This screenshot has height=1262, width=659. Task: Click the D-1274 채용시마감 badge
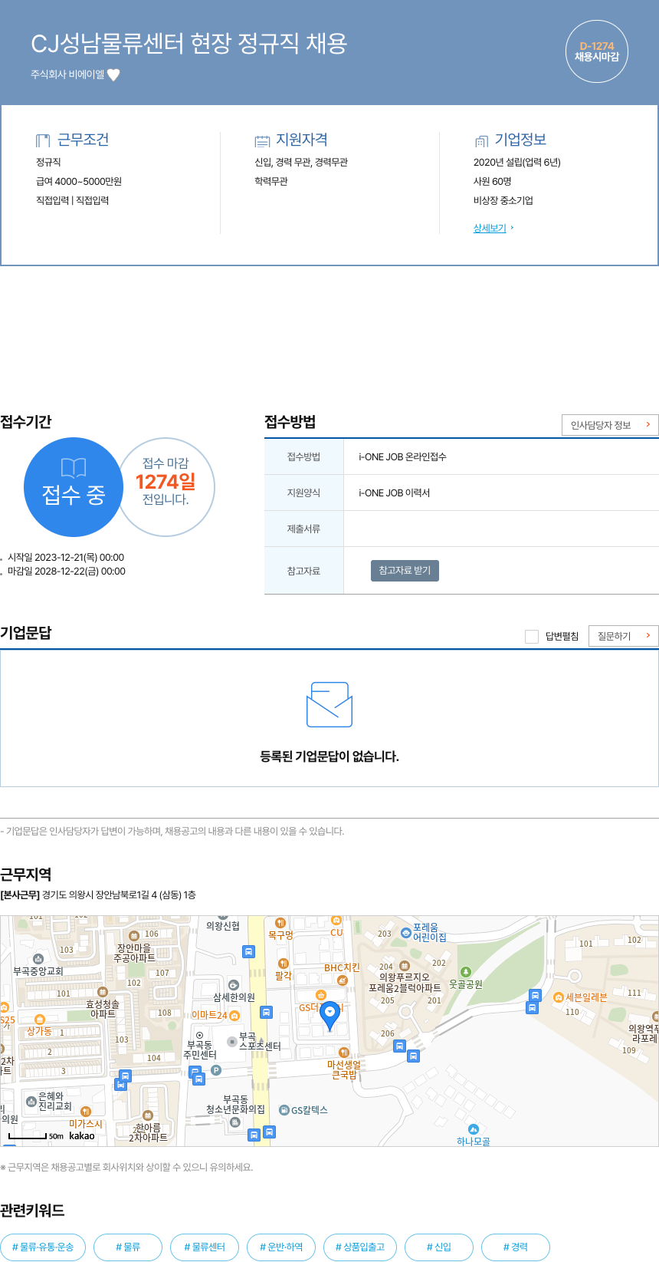click(597, 51)
